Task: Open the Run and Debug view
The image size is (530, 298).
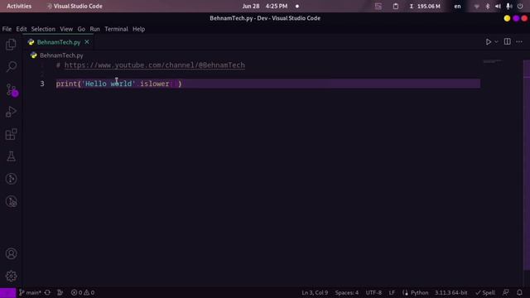Action: [x=11, y=112]
